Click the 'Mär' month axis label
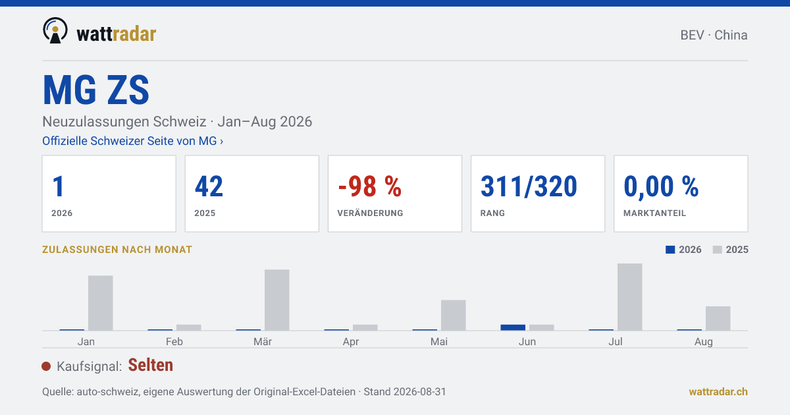 pos(263,341)
